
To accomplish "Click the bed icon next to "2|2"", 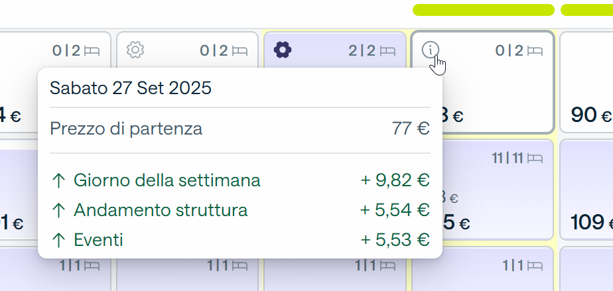I will [x=389, y=50].
